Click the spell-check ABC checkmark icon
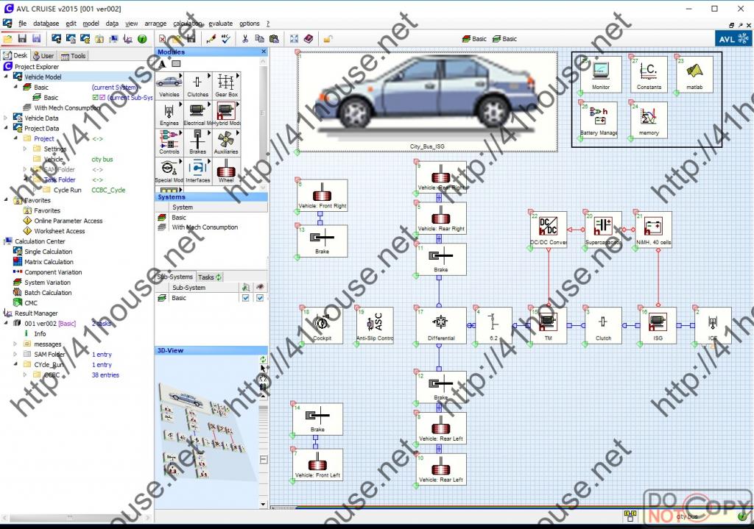Viewport: 754px width, 529px height. pyautogui.click(x=226, y=39)
